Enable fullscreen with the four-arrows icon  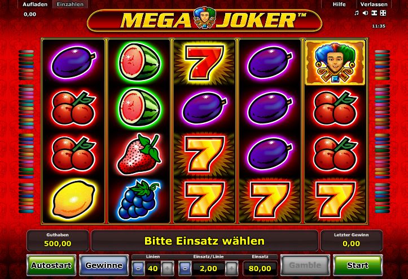click(x=383, y=13)
